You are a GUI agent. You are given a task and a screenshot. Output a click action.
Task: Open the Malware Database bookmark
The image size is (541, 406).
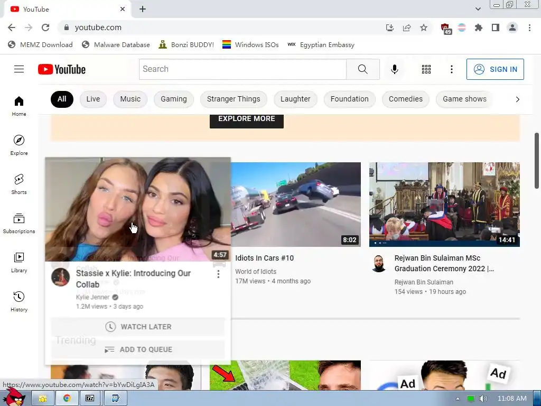116,45
